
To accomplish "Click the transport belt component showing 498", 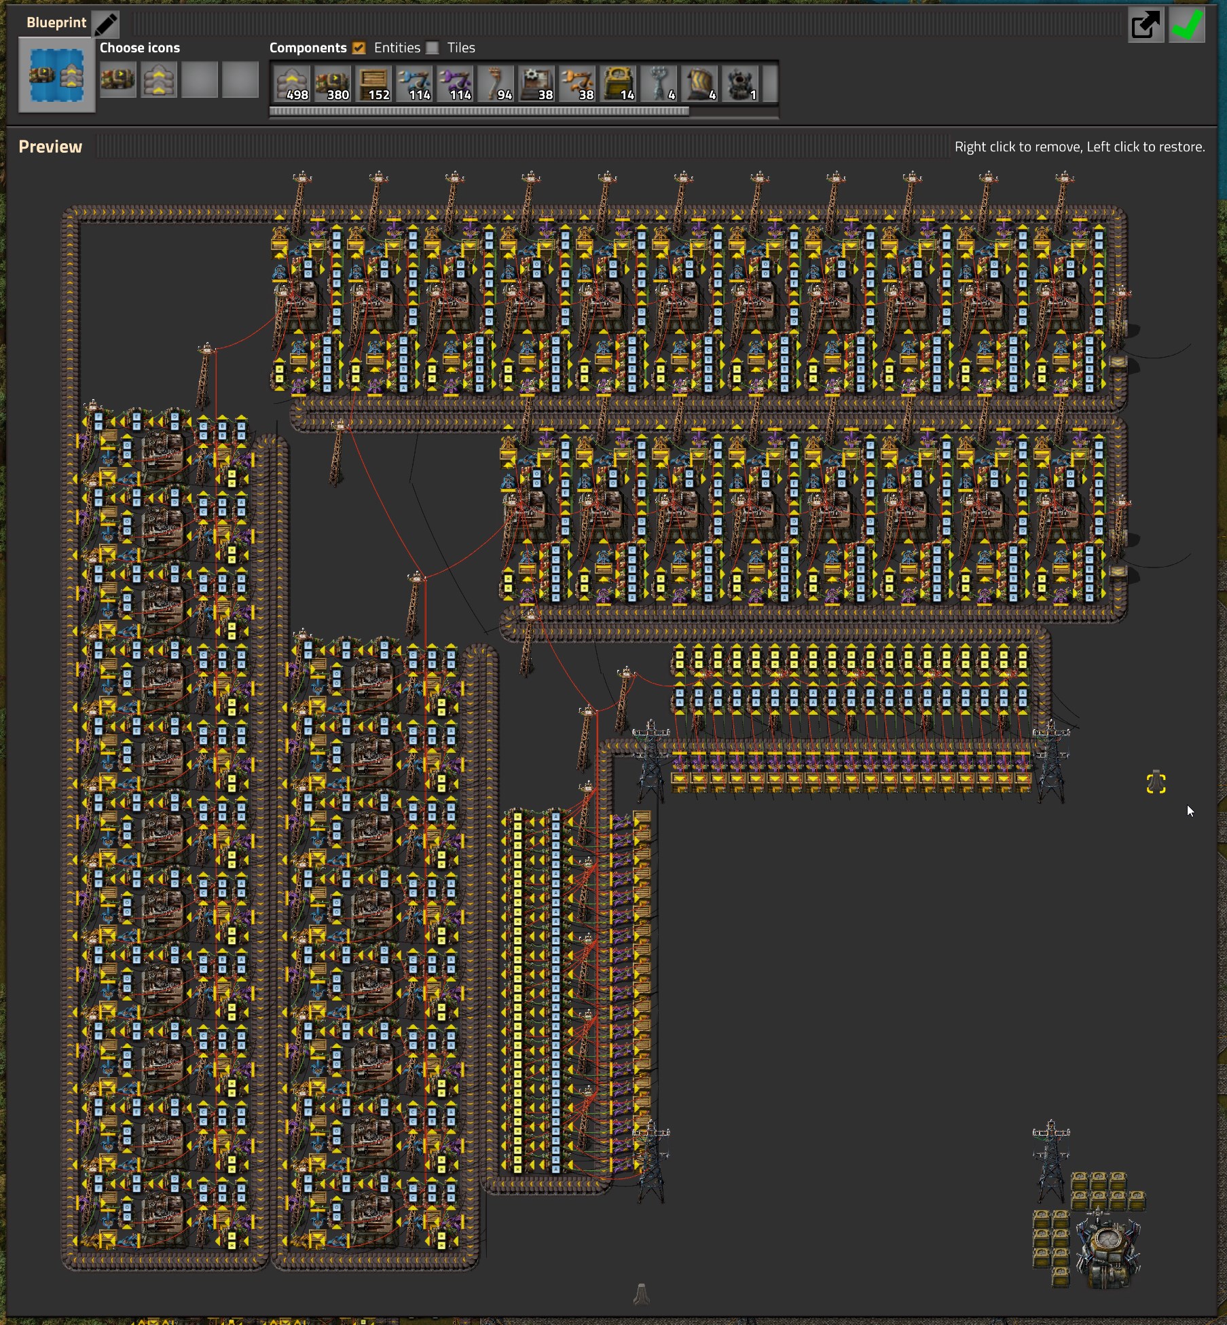I will 292,83.
